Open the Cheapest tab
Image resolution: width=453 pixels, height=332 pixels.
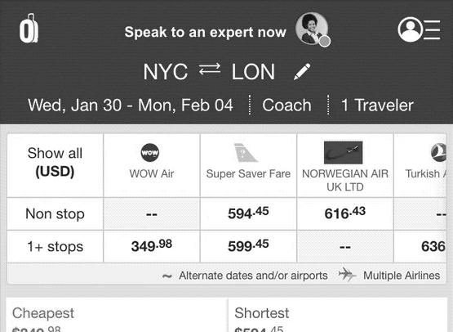point(117,315)
